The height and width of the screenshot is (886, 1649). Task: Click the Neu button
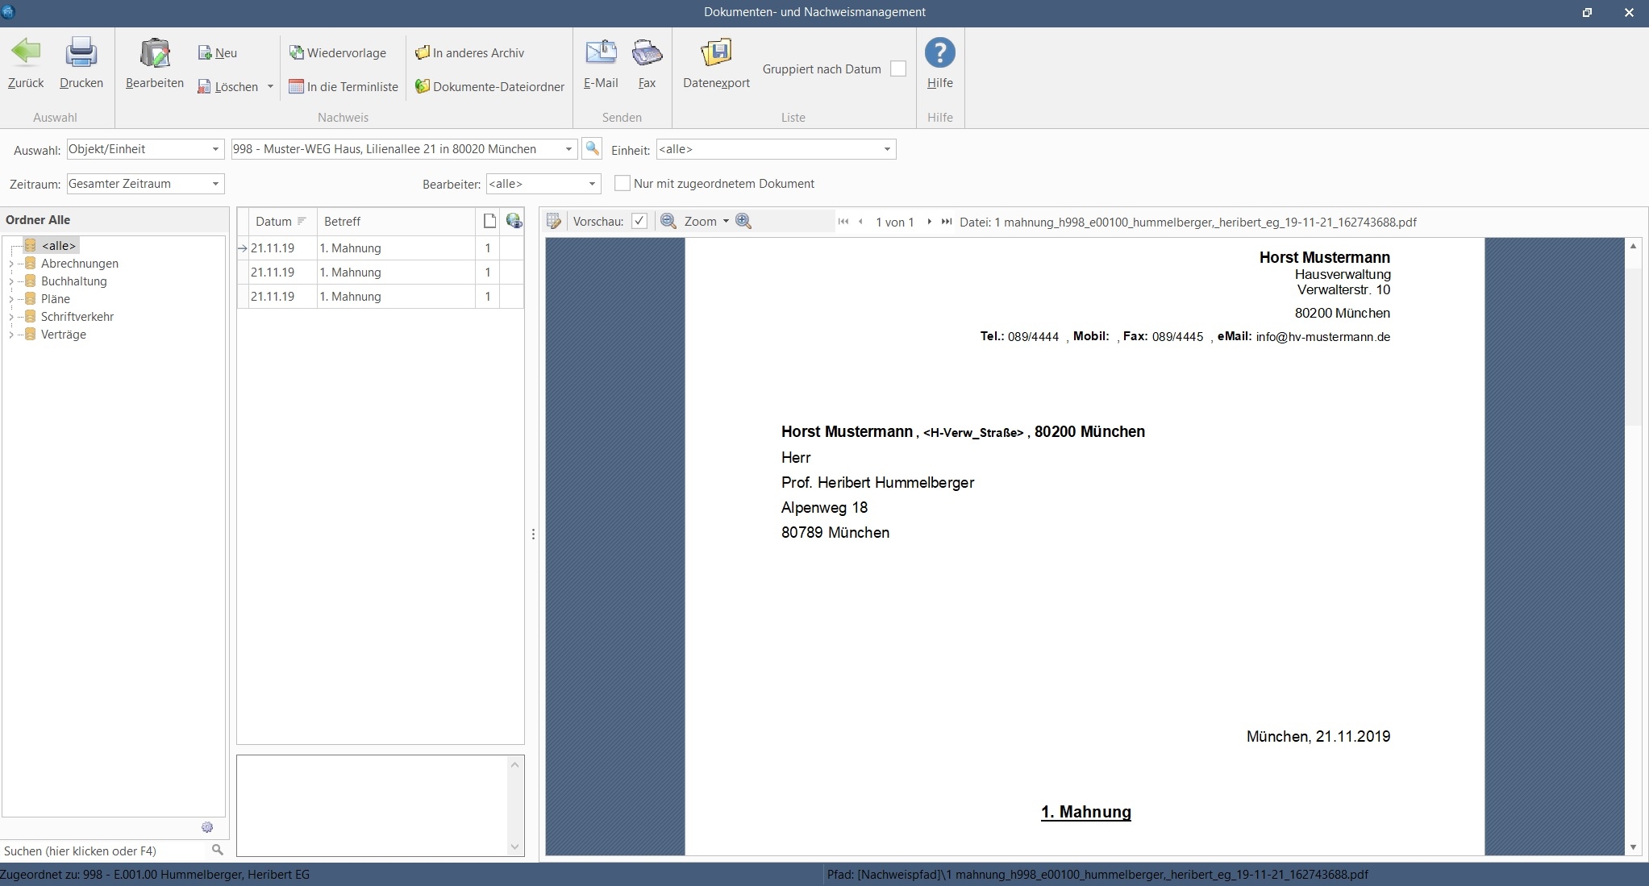coord(218,53)
